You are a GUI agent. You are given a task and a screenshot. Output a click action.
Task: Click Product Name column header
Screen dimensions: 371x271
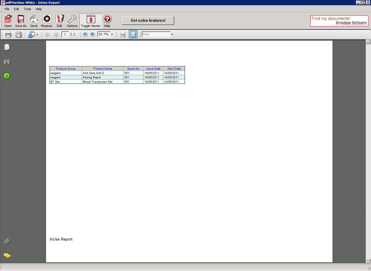point(103,69)
